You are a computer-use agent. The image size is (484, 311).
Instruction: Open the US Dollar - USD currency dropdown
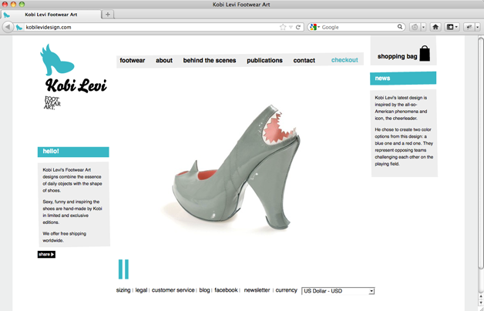[338, 291]
